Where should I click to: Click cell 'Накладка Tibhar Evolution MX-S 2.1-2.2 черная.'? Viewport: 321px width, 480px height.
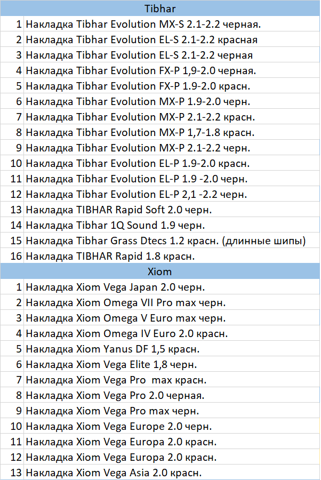172,24
